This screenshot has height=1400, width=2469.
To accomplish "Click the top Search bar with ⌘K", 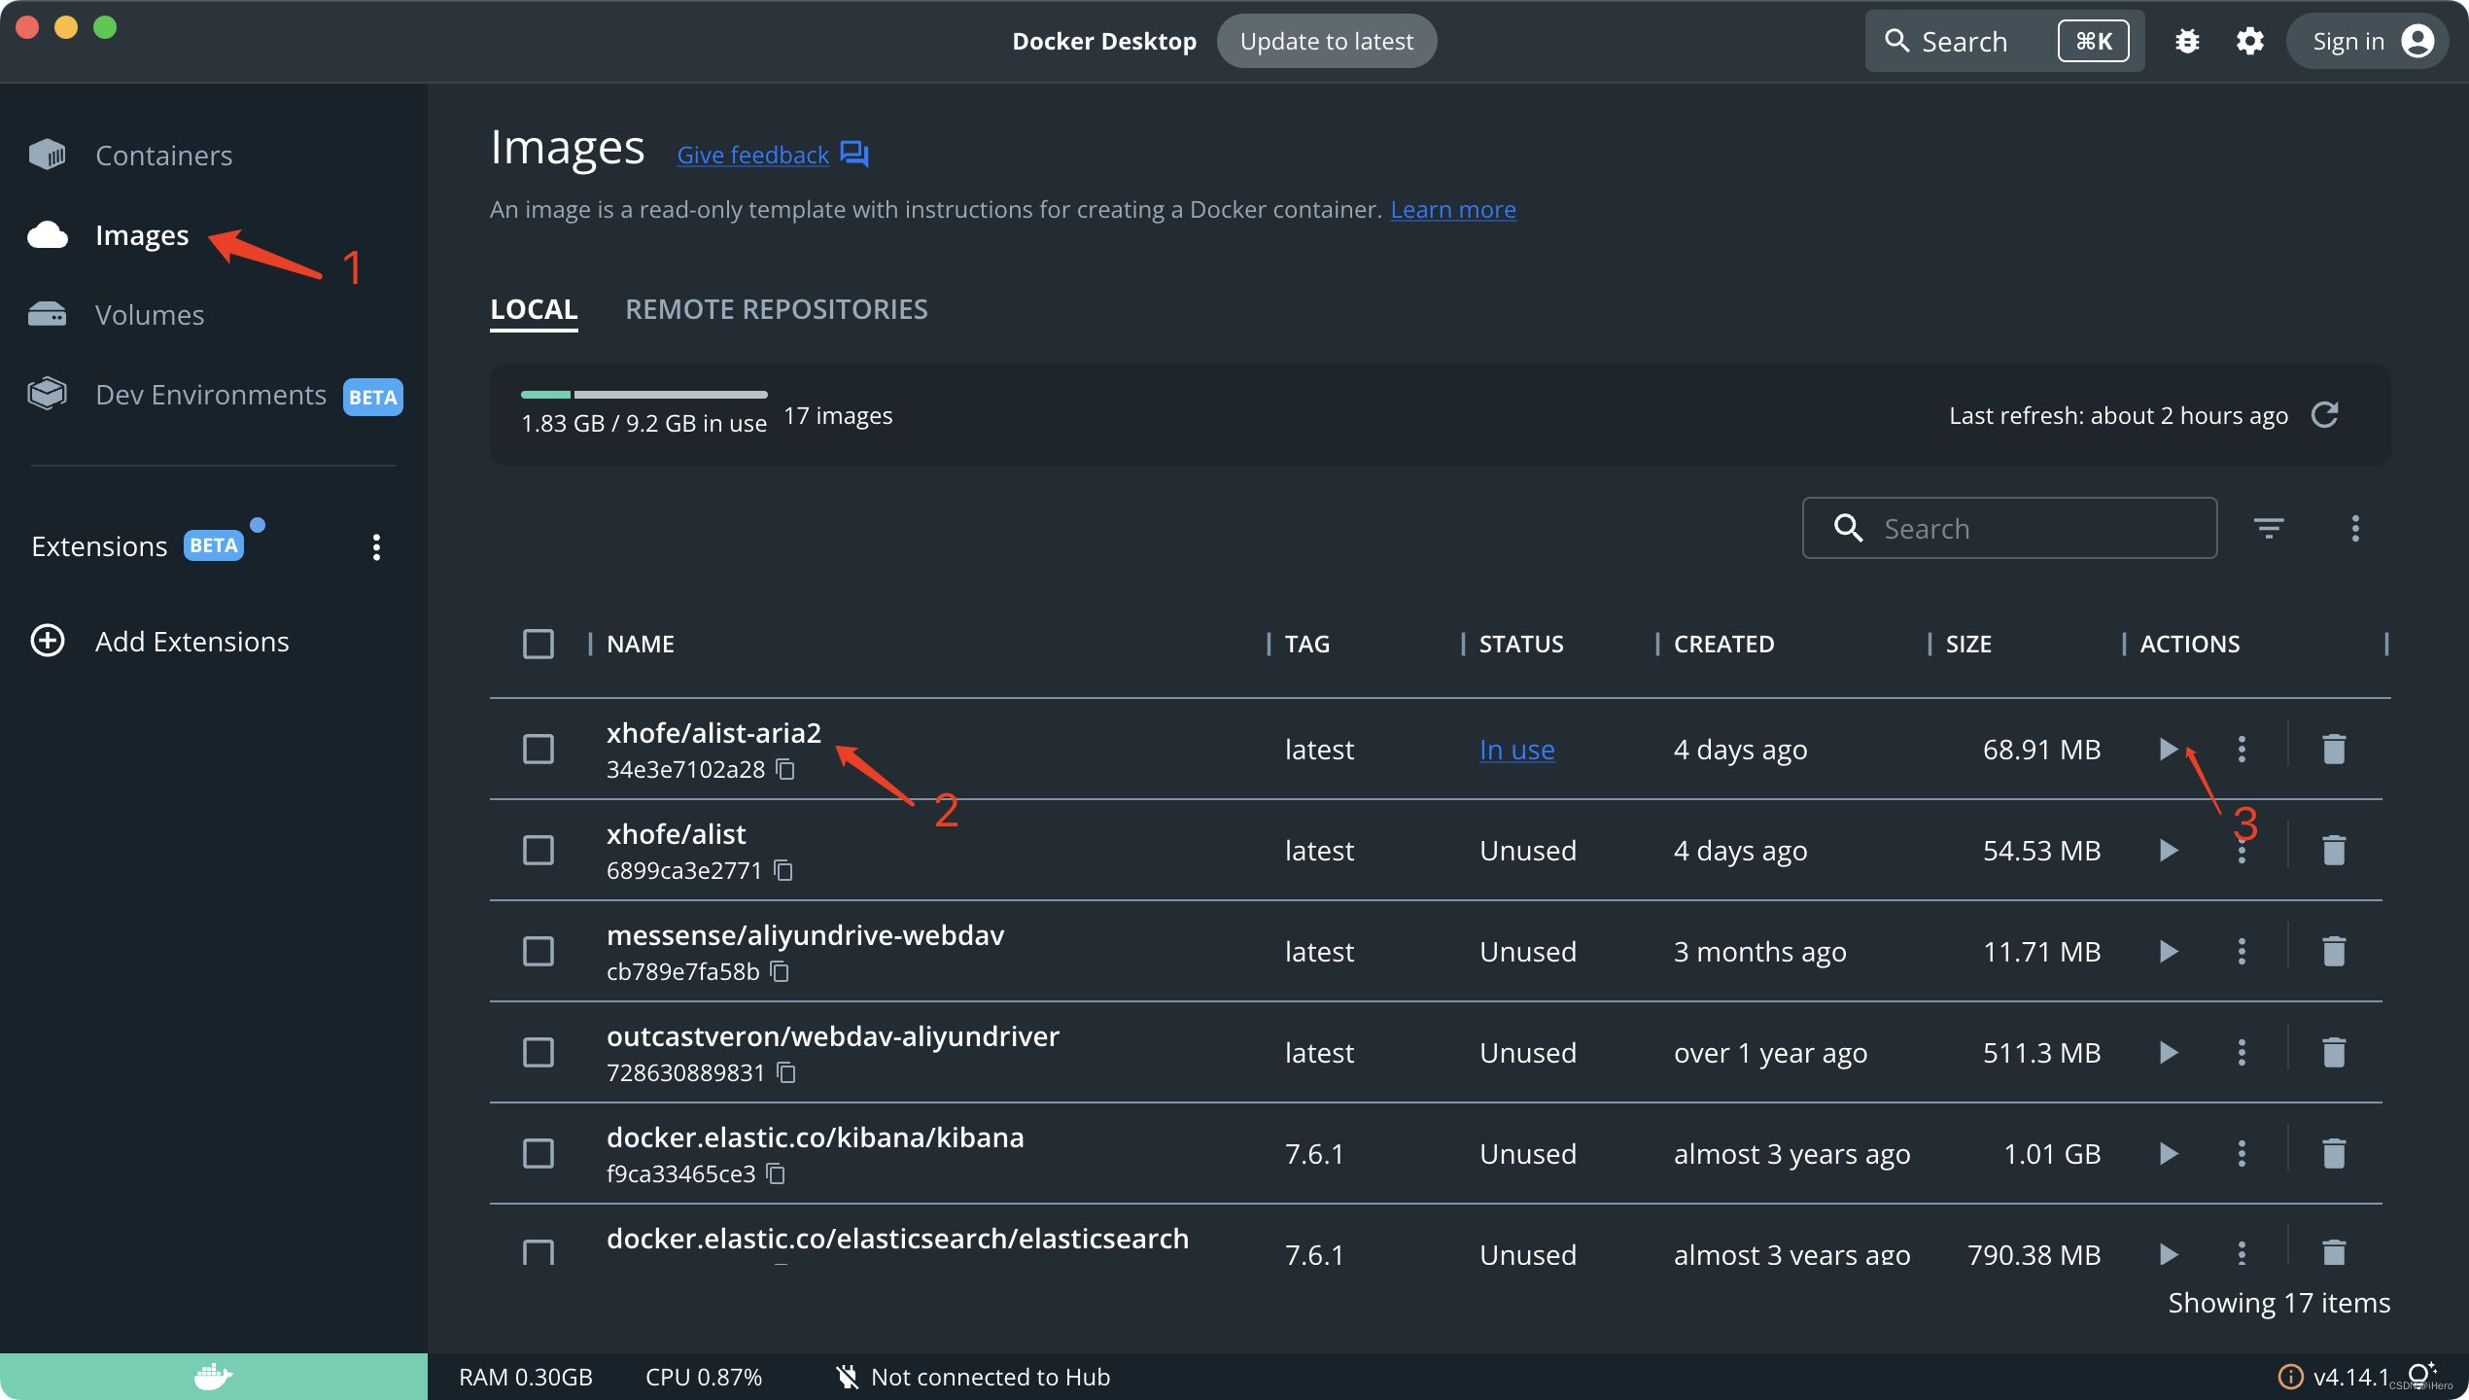I will pos(2004,41).
